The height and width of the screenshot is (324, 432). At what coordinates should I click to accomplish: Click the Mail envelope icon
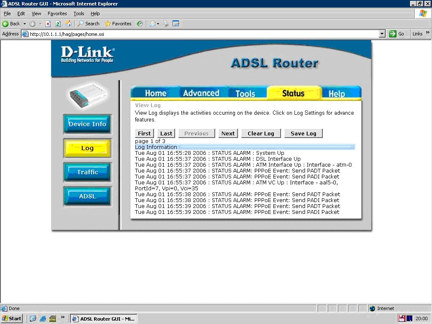point(152,24)
